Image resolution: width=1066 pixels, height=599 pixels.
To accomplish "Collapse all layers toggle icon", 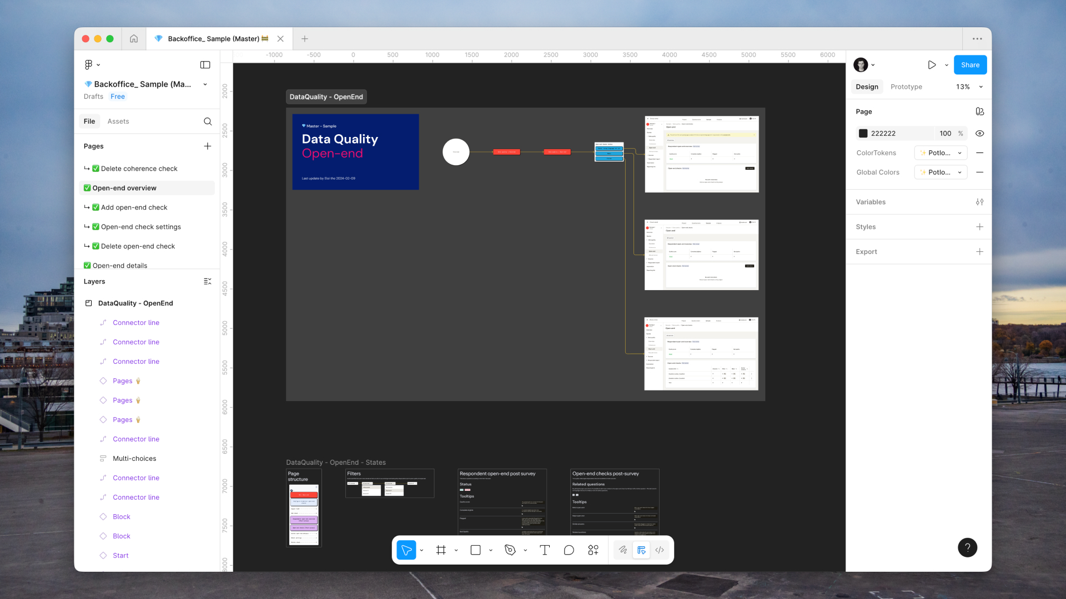I will 208,282.
